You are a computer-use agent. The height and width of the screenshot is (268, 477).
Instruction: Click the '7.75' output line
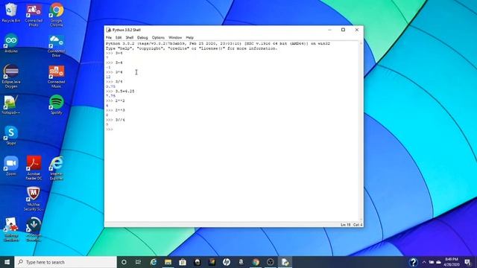[x=110, y=96]
